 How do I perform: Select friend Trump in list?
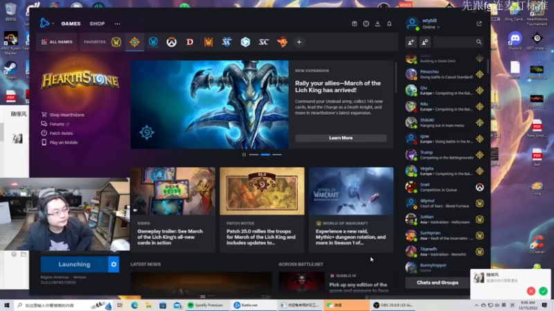click(445, 155)
